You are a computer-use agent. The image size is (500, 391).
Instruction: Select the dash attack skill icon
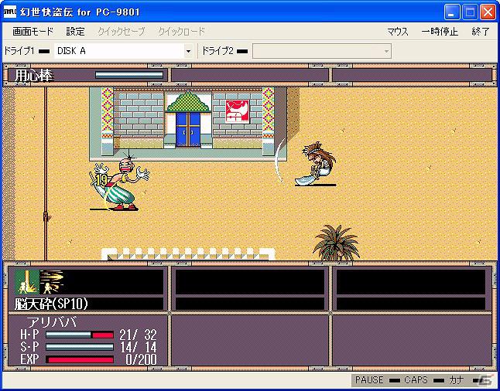pos(52,282)
